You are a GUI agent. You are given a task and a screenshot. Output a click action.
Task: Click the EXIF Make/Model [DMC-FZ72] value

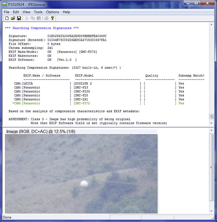[88, 52]
